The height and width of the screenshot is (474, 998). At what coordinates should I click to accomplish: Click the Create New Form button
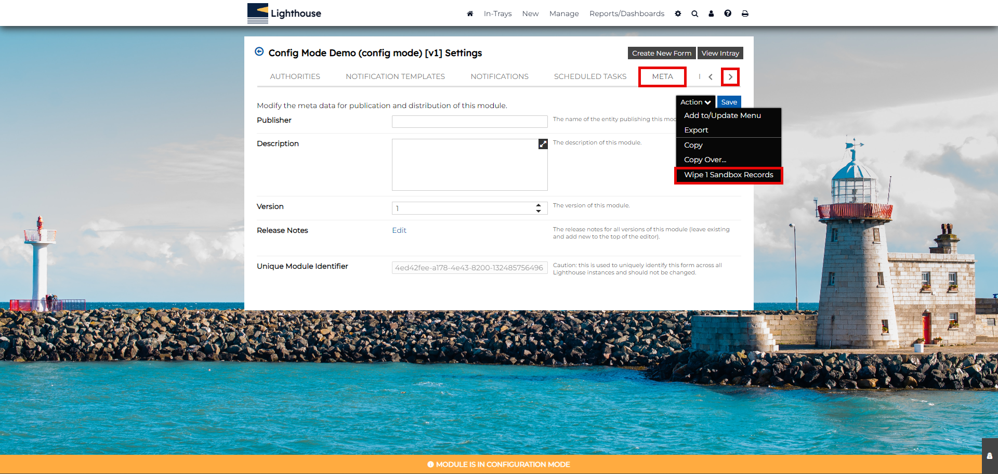point(661,53)
